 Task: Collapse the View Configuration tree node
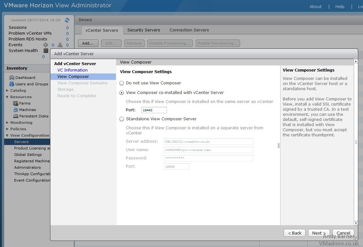point(7,135)
